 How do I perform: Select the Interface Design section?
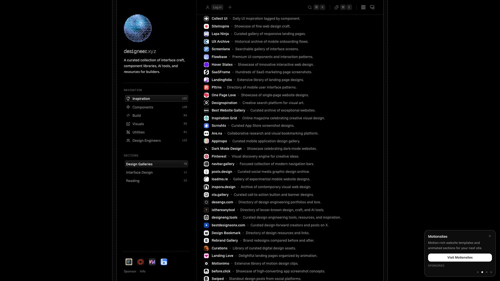pyautogui.click(x=156, y=172)
